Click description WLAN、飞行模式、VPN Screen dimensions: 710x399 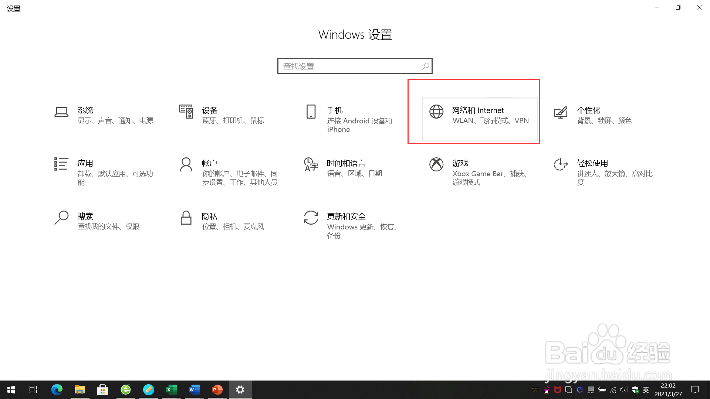point(490,120)
